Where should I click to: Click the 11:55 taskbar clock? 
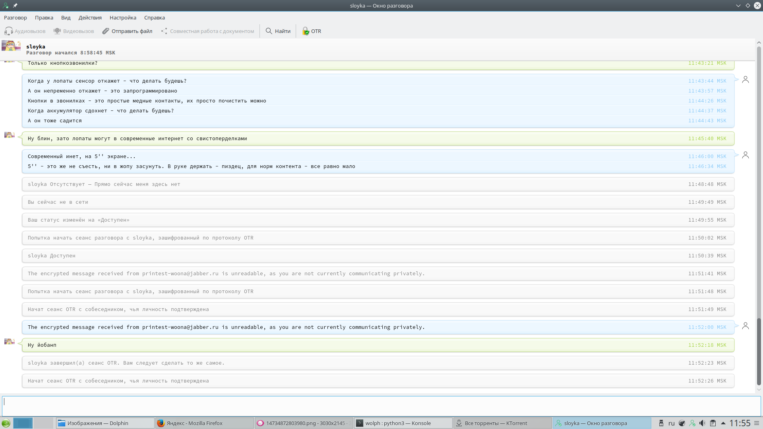pos(740,423)
